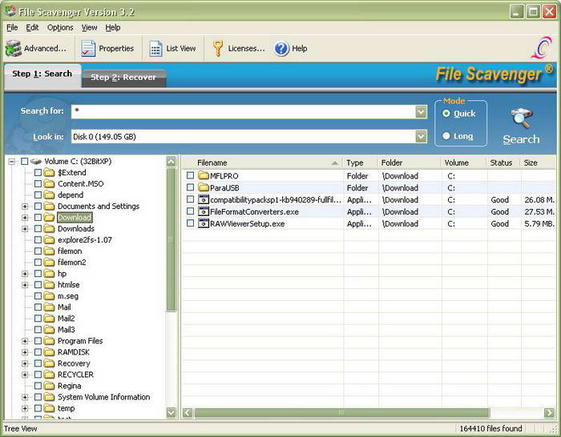
Task: Check the Volume C: checkbox
Action: point(24,162)
